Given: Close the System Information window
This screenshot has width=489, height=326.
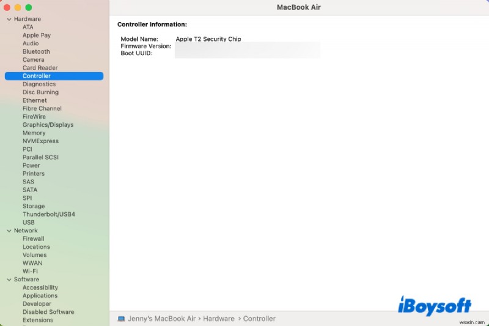Looking at the screenshot, I should (7, 7).
